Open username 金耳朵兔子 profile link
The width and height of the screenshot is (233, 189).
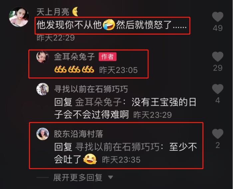[x=74, y=57]
